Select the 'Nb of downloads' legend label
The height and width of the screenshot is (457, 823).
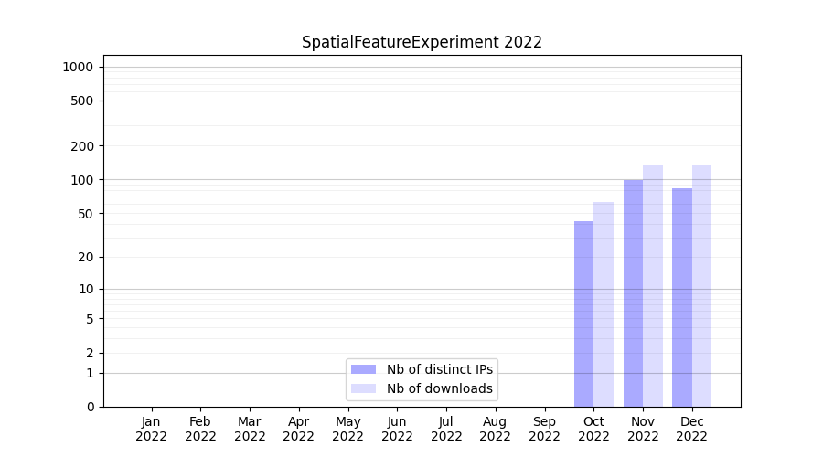[440, 388]
